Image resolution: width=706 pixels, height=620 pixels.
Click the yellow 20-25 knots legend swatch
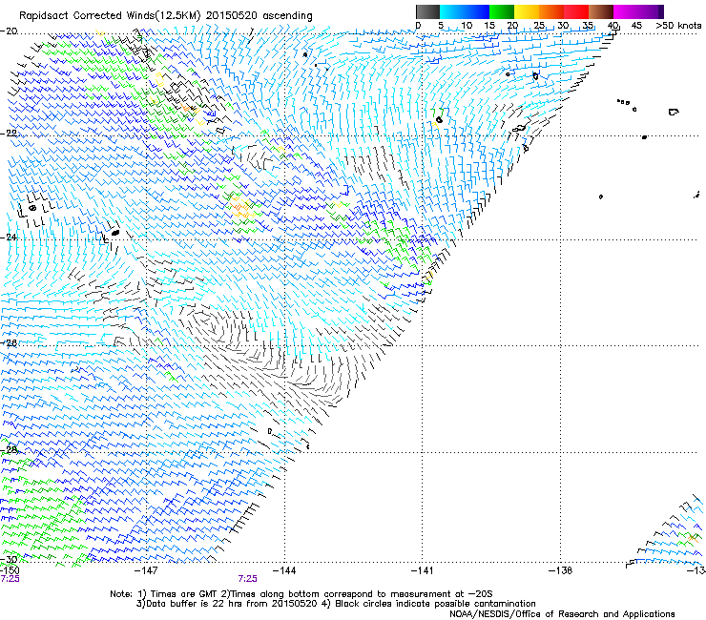[527, 11]
